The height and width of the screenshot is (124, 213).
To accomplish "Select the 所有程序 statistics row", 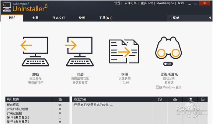I will pyautogui.click(x=37, y=105).
